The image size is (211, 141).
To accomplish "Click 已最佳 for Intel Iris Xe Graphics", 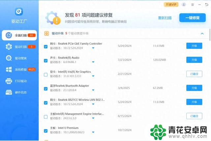I will click(194, 74).
